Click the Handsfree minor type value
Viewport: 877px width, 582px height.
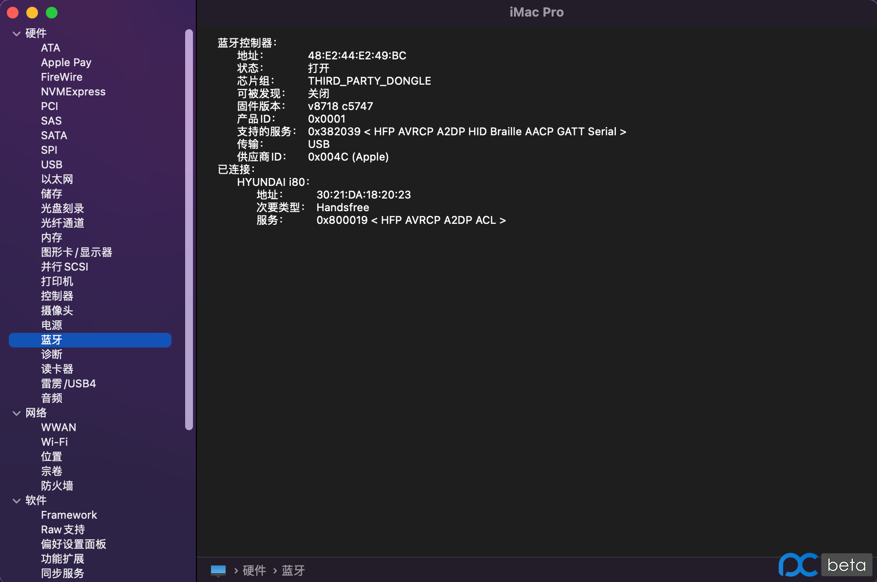pyautogui.click(x=343, y=207)
